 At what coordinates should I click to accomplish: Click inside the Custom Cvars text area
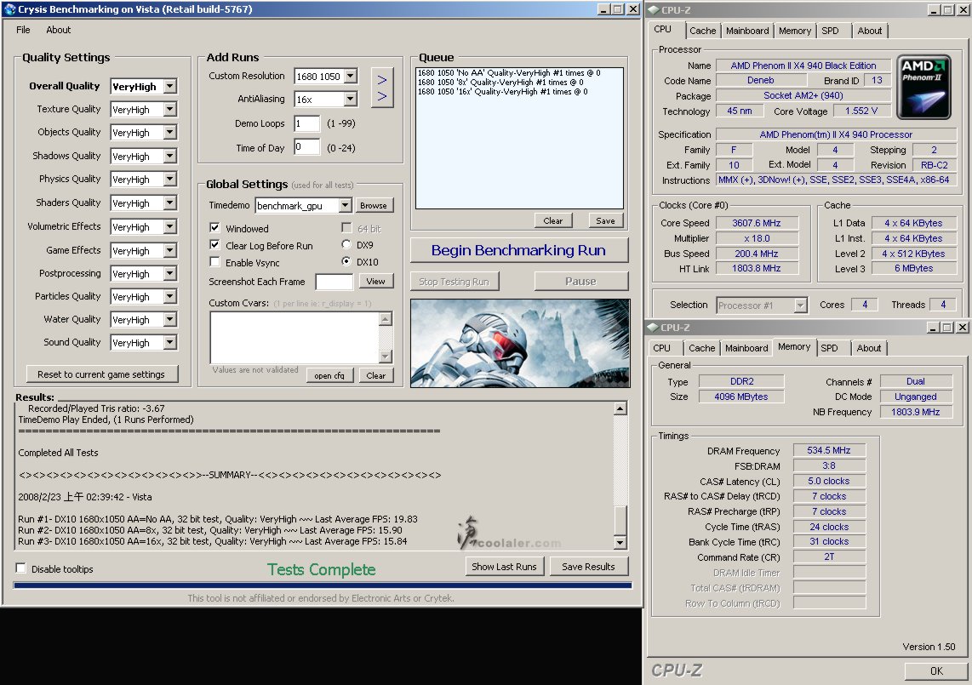pos(294,337)
